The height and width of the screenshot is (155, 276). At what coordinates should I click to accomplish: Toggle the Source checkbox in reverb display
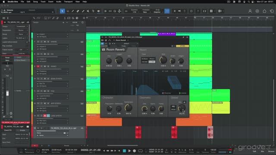[163, 93]
